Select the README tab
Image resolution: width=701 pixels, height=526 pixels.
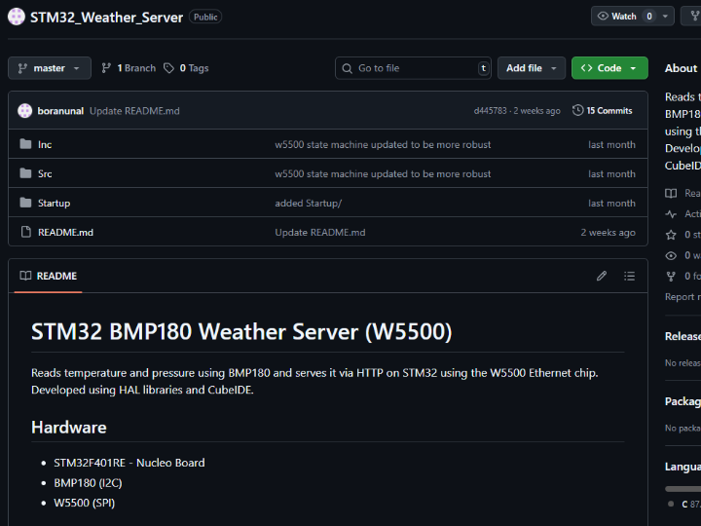[49, 276]
